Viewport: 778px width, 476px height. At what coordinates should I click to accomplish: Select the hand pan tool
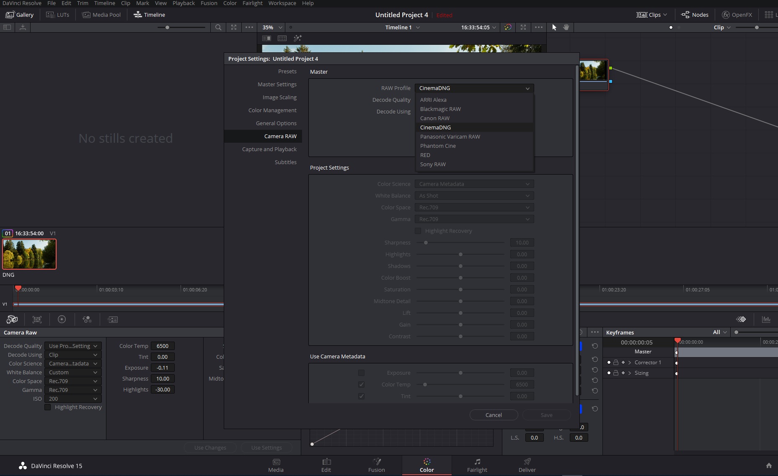coord(566,27)
